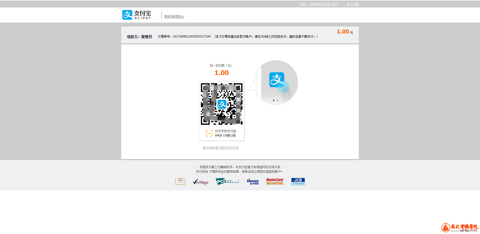This screenshot has width=480, height=234.
Task: Click the 支付系统 不提供资金托管 footer line
Action: click(x=239, y=171)
